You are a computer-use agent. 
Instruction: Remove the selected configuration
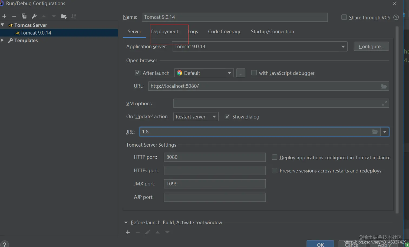14,16
